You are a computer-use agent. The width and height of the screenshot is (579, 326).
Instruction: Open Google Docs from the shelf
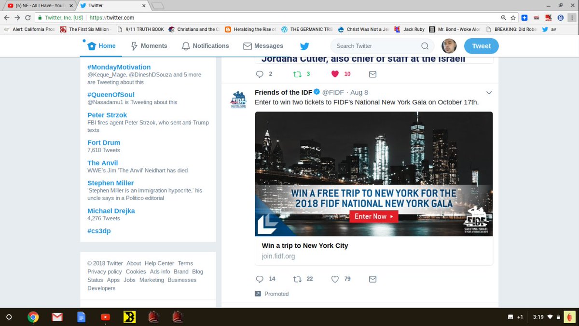[x=81, y=317]
